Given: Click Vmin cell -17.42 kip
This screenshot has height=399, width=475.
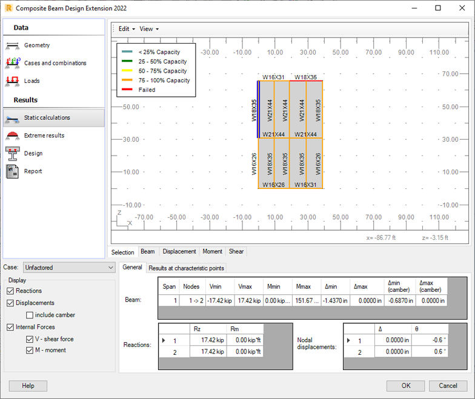Looking at the screenshot, I should (220, 301).
